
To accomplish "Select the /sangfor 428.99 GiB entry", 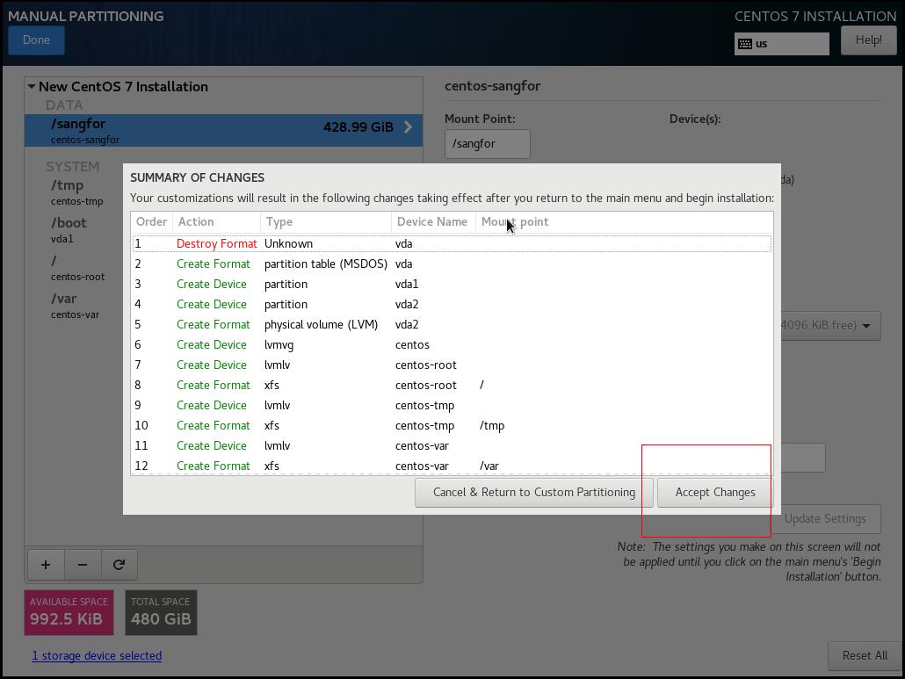I will [x=223, y=130].
